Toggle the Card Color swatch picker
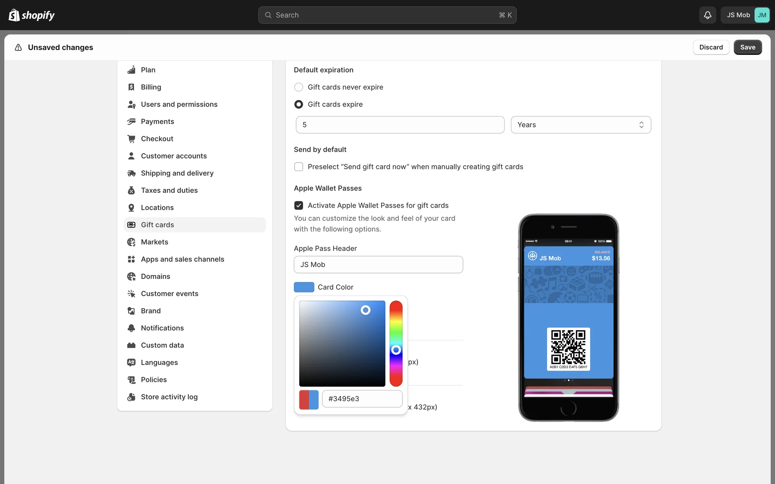 pos(304,287)
